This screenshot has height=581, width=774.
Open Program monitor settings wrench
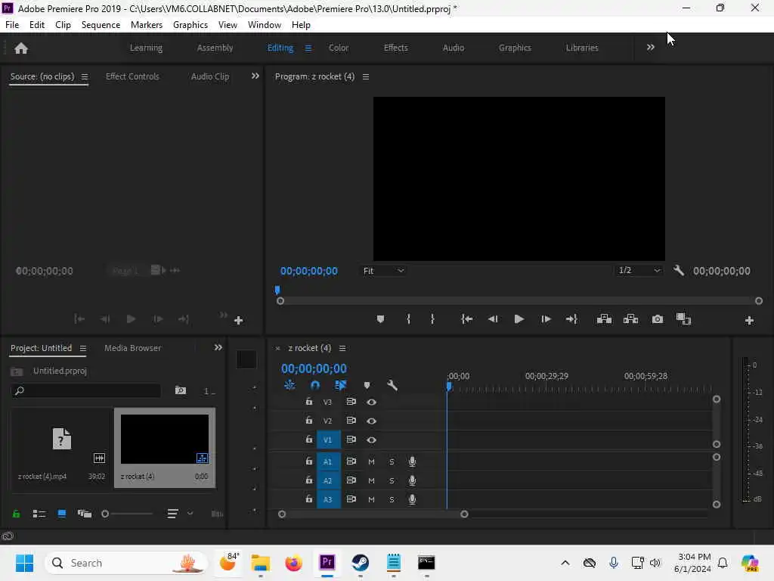pos(679,270)
